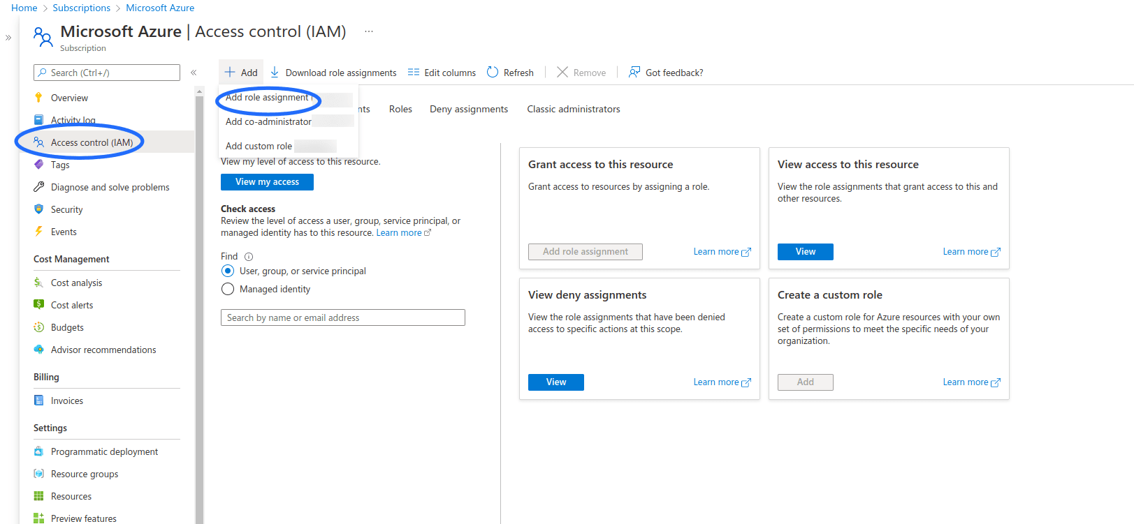Viewport: 1134px width, 524px height.
Task: Click the Cost analysis icon
Action: point(38,283)
